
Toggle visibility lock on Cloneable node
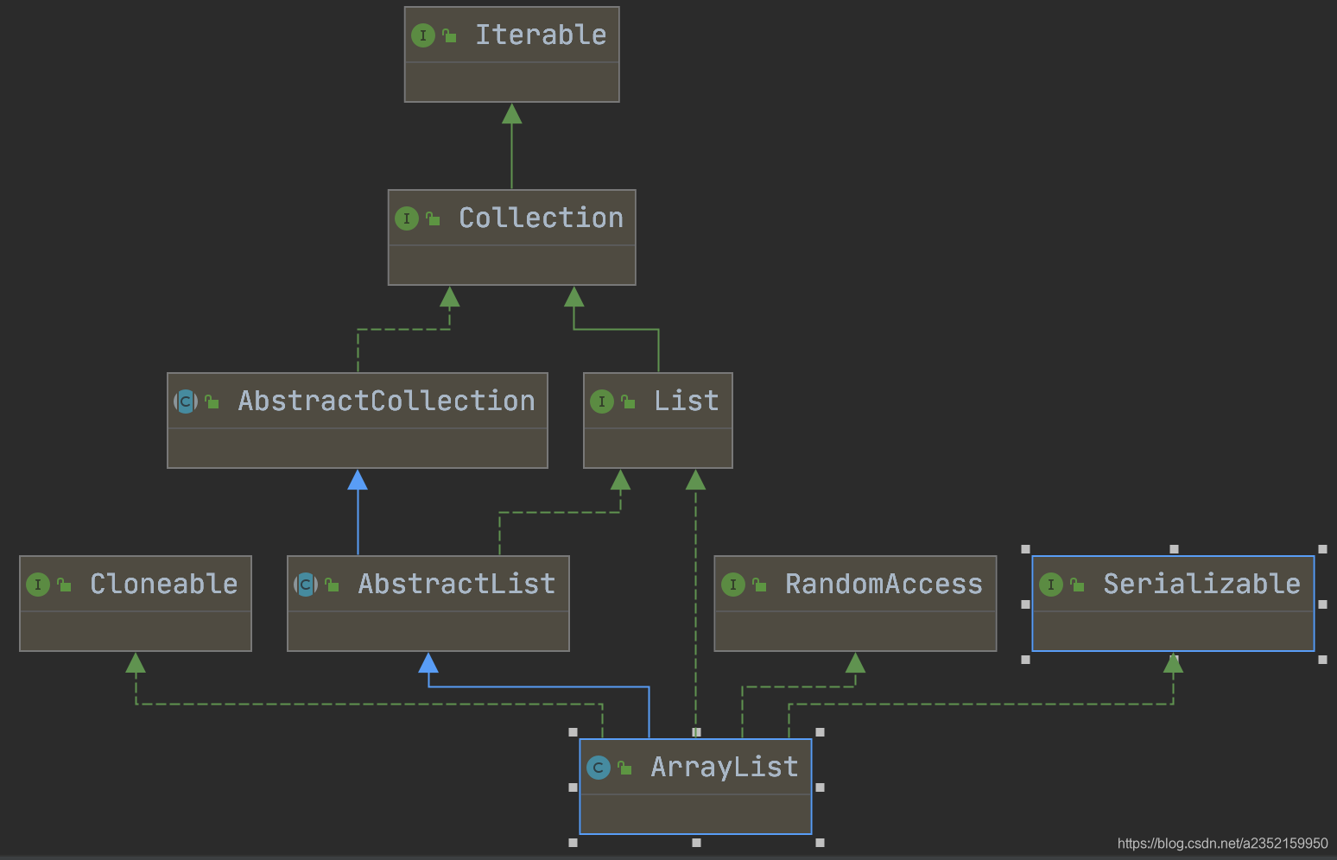(64, 585)
